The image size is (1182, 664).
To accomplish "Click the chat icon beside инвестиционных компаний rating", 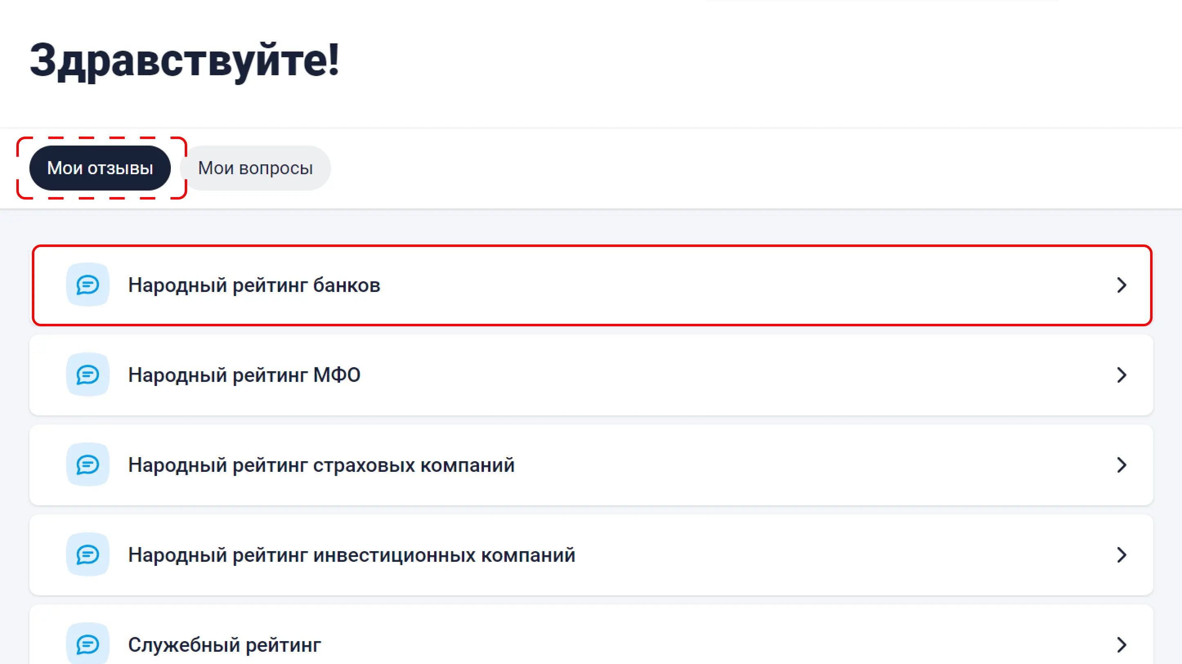I will 87,555.
